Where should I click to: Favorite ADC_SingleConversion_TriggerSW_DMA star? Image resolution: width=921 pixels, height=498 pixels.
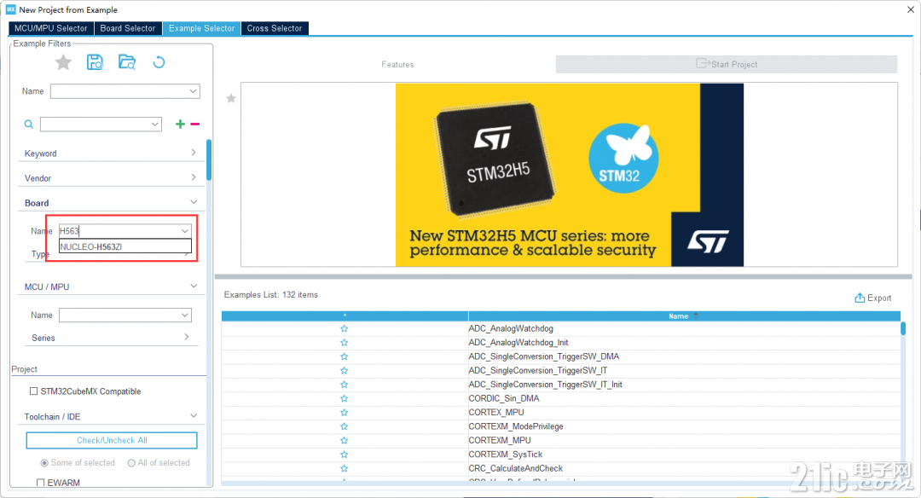[x=345, y=356]
